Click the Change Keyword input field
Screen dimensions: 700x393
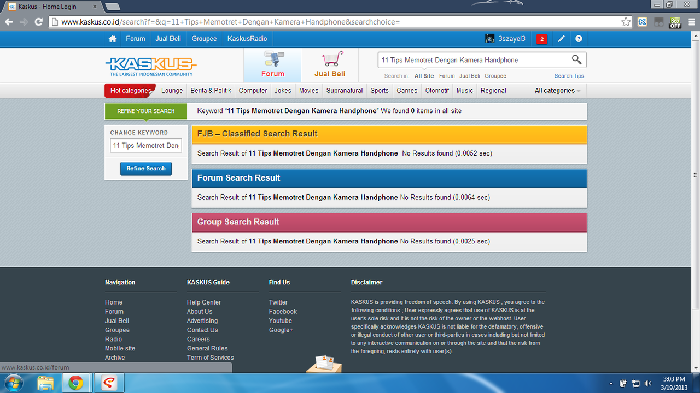[146, 146]
